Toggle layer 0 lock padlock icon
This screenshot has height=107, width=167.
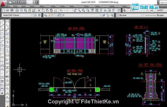[58, 15]
